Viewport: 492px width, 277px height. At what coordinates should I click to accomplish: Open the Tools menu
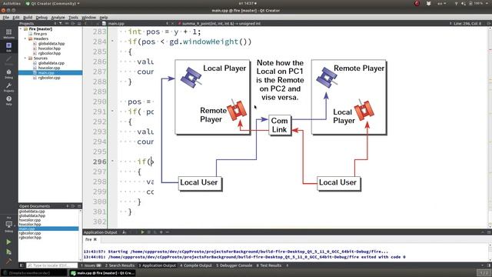73,18
